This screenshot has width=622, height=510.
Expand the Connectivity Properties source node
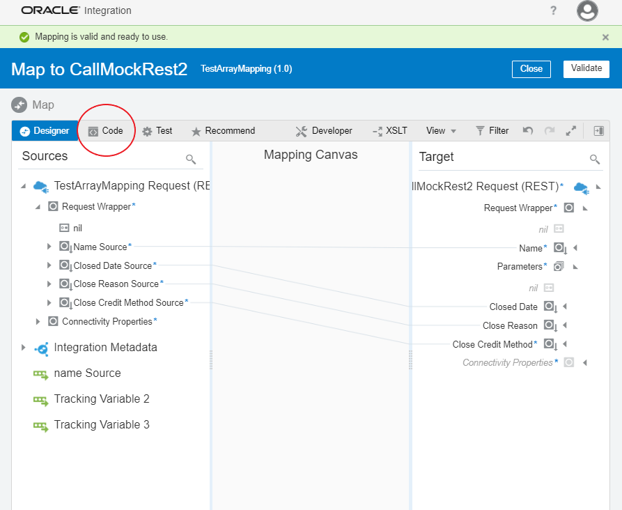click(38, 321)
